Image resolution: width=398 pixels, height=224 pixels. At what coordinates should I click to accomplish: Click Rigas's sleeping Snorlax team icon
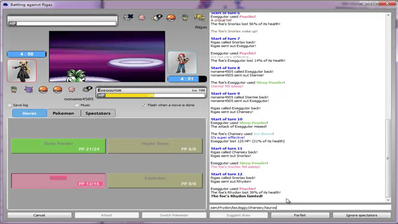157,17
